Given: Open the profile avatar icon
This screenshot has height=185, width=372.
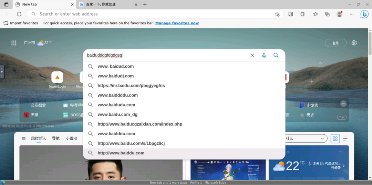Looking at the screenshot, I should coord(340,14).
